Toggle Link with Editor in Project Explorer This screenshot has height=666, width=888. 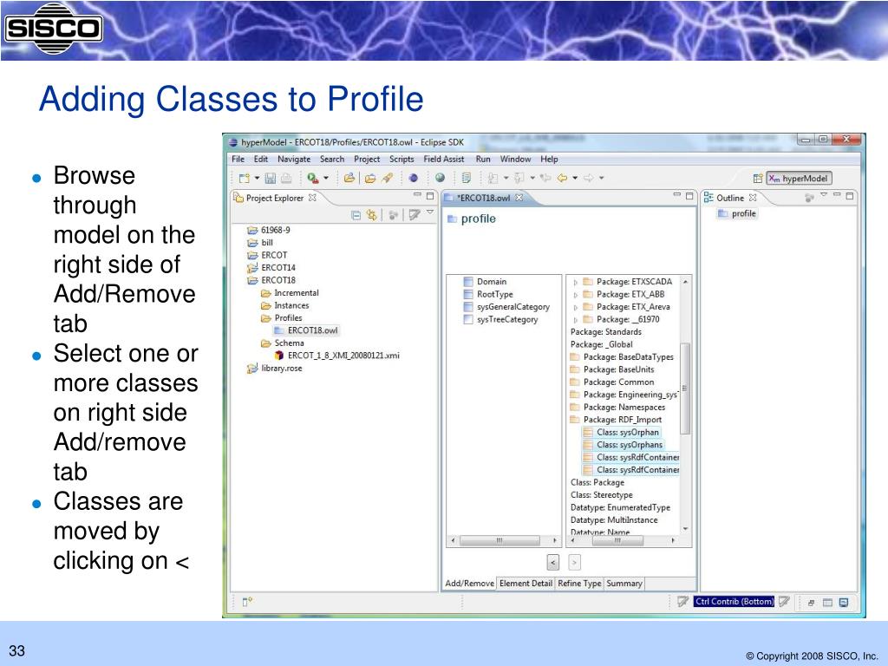(371, 215)
